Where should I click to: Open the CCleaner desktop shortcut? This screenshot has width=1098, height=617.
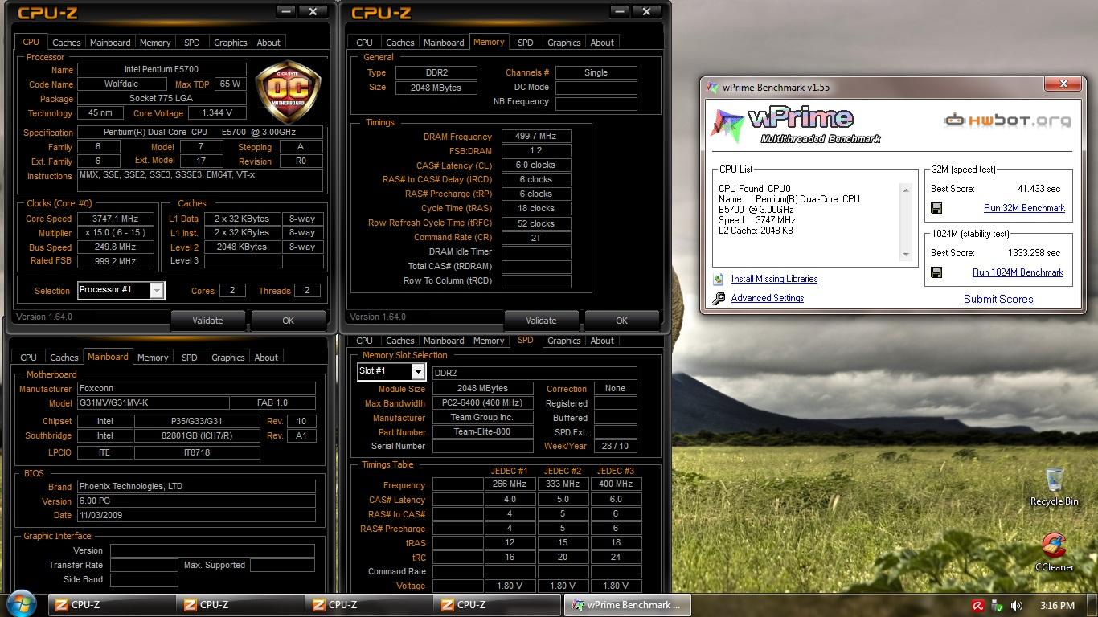1055,552
